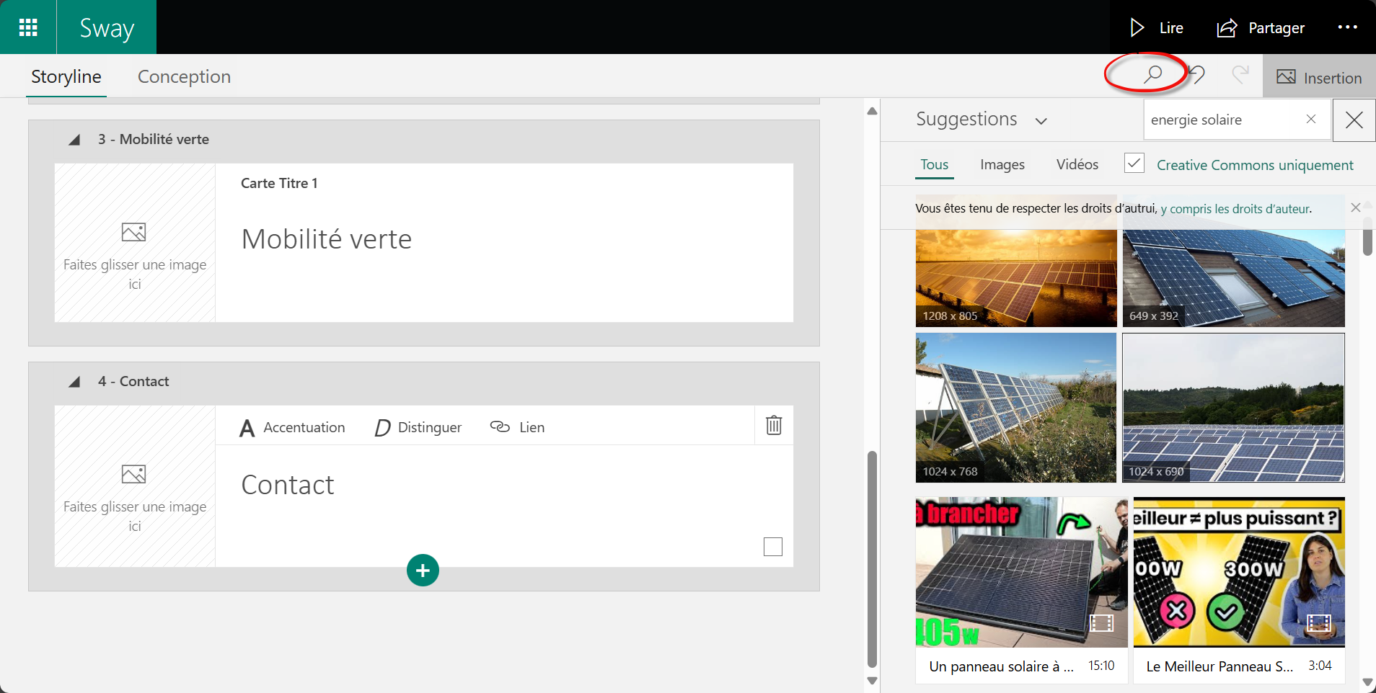1376x693 pixels.
Task: Filter results by Vidéos tab
Action: pos(1077,165)
